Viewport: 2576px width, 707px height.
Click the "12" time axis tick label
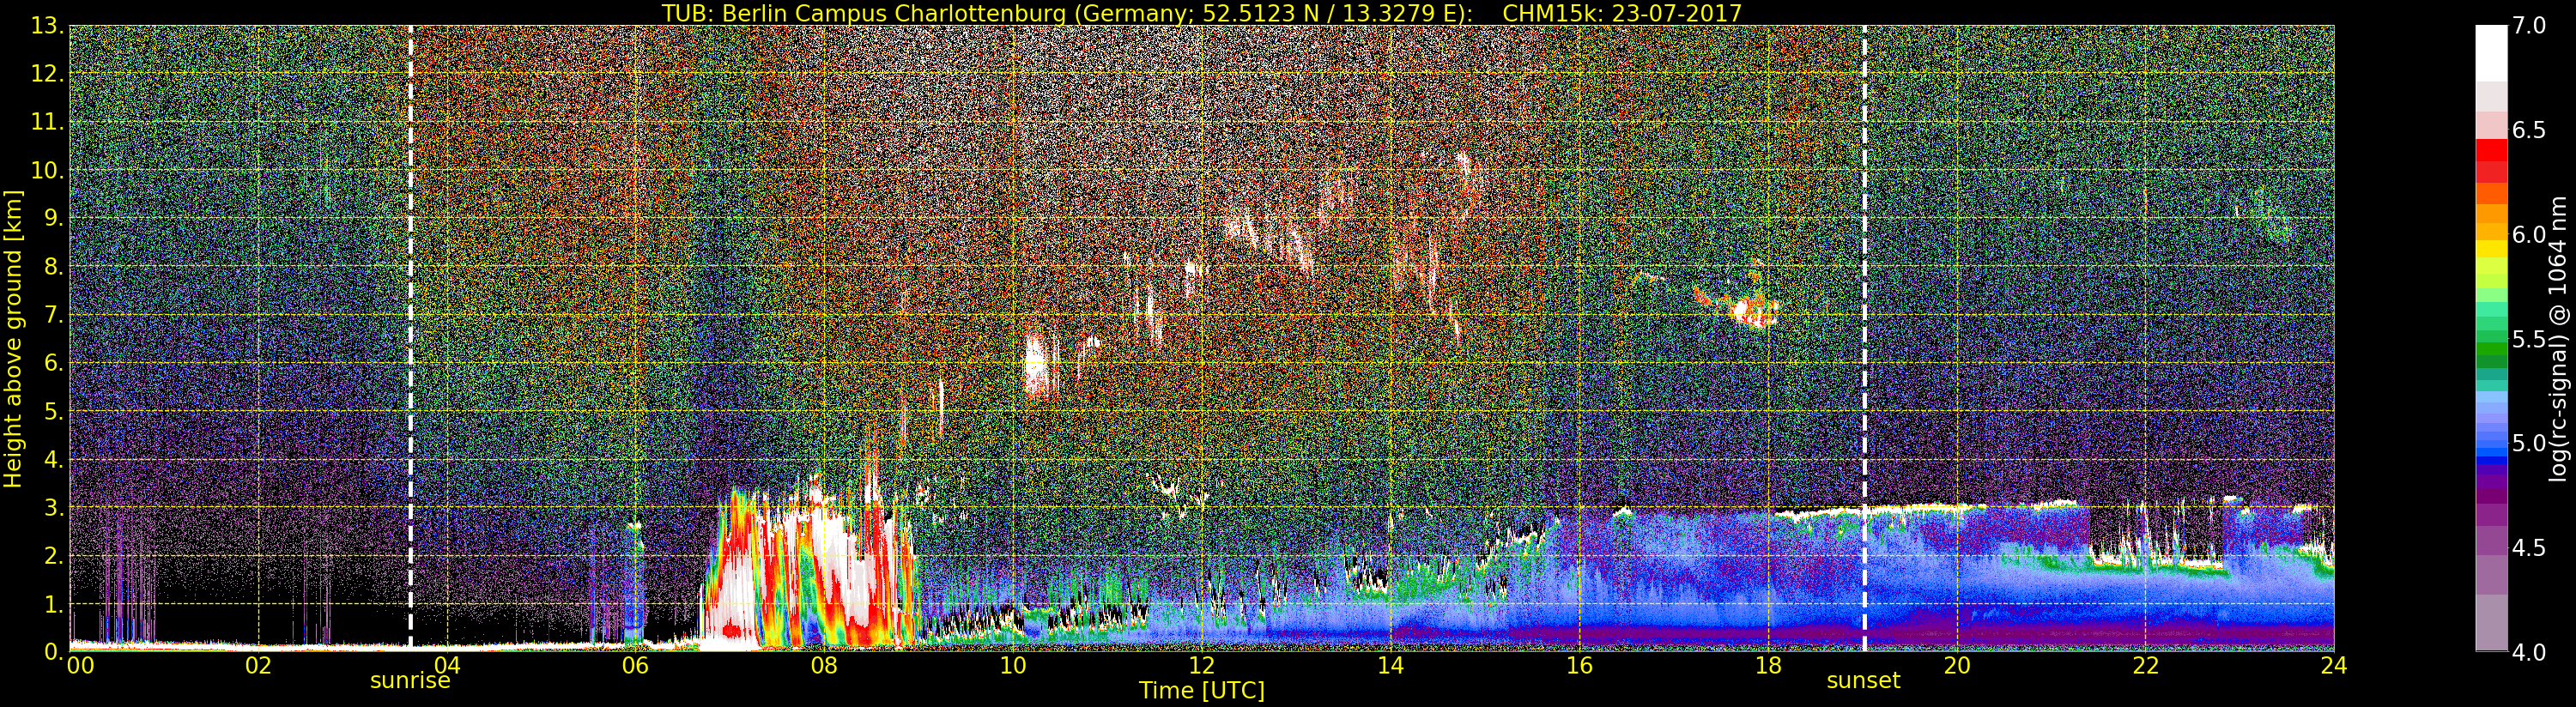tap(1202, 666)
